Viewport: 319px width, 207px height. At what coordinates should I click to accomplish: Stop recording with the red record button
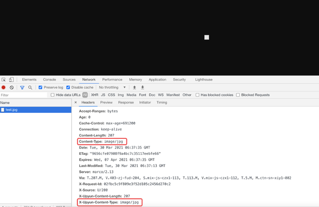(4, 87)
